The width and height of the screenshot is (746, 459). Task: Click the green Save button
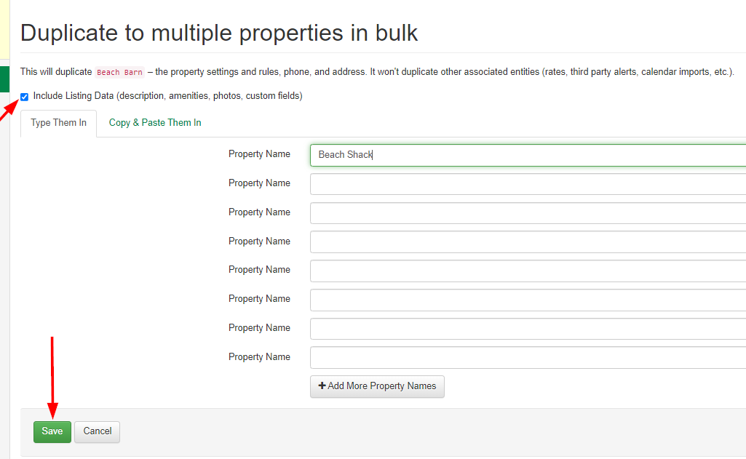click(x=52, y=431)
